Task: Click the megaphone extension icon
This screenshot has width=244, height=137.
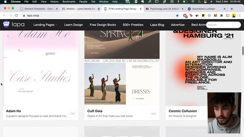Action: click(197, 16)
